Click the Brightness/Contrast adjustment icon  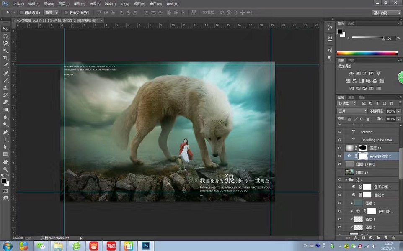click(351, 74)
